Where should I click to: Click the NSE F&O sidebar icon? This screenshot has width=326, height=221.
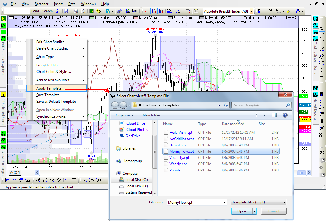tap(3, 39)
